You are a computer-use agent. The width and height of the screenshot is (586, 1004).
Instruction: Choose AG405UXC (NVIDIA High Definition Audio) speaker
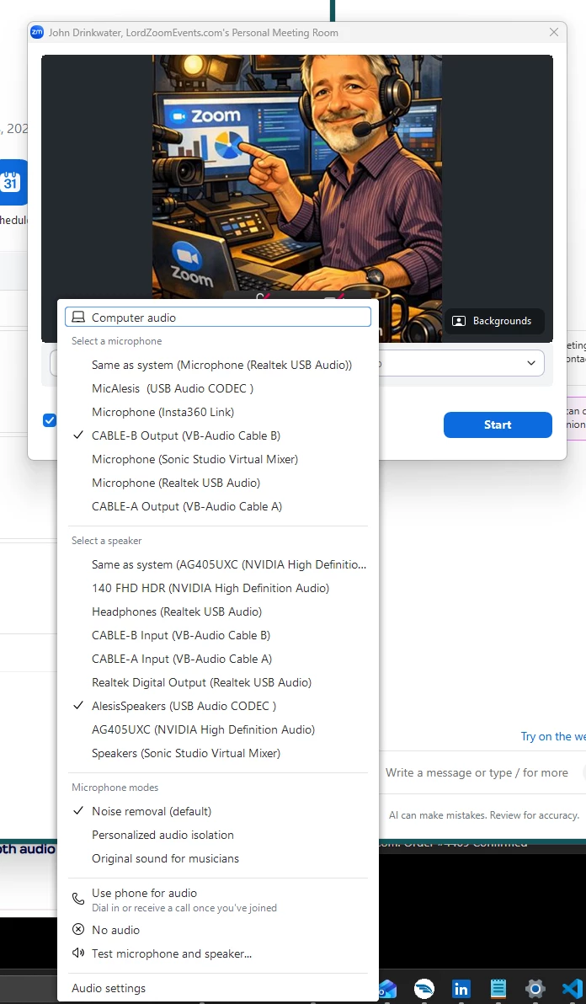pos(217,729)
